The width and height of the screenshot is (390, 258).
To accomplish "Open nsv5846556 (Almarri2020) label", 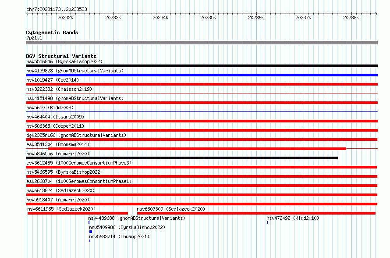I will click(x=58, y=154).
